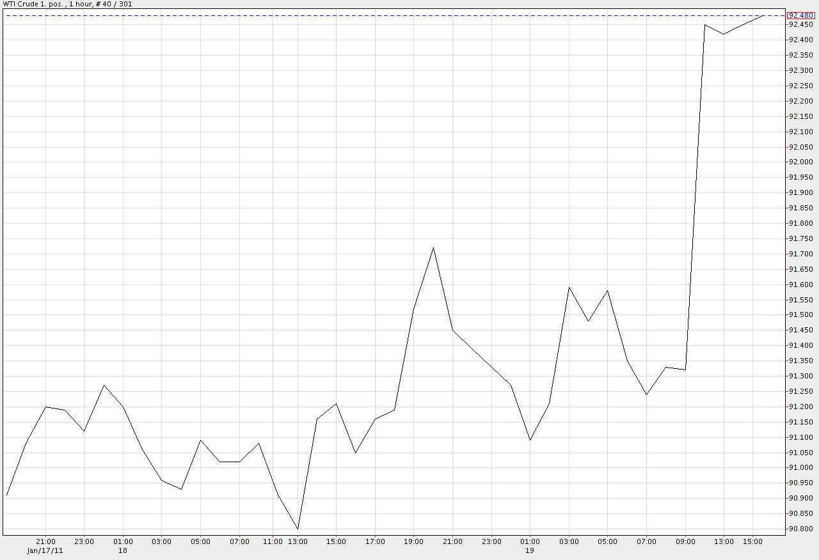
Task: Click the 91.000 price axis label
Action: (x=800, y=468)
